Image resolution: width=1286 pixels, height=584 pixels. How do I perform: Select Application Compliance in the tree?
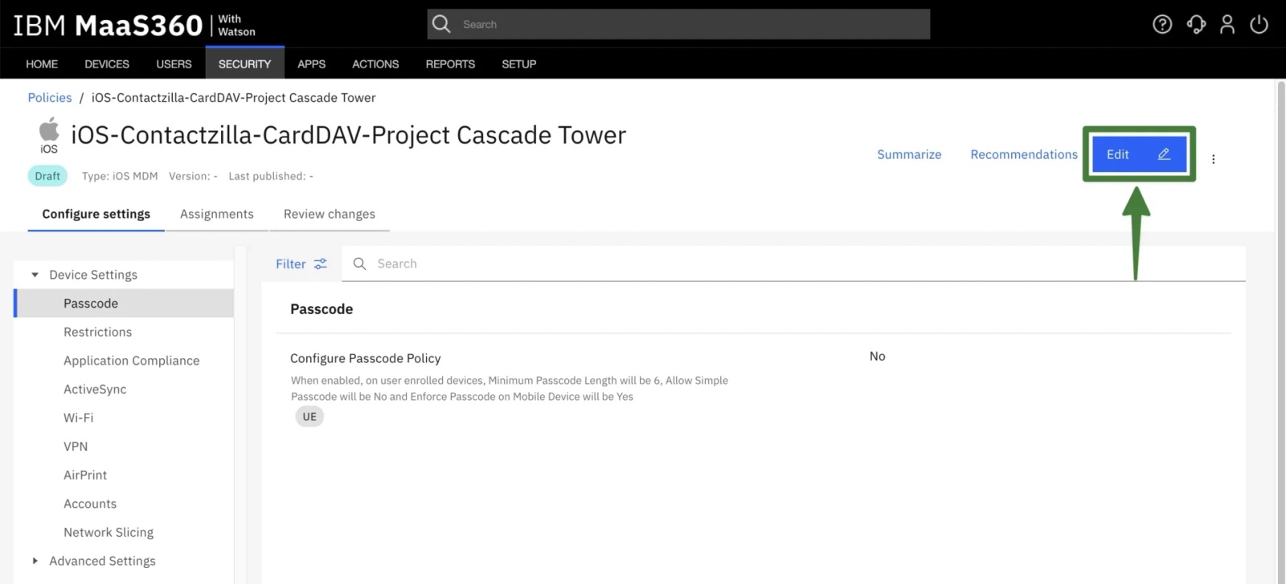pyautogui.click(x=131, y=361)
